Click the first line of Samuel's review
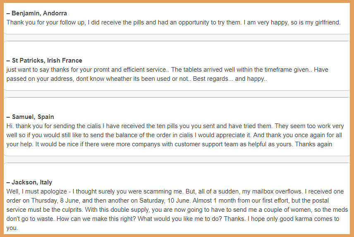This screenshot has width=354, height=237. 175,126
